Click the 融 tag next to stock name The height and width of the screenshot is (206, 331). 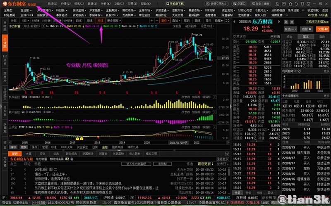(286, 22)
